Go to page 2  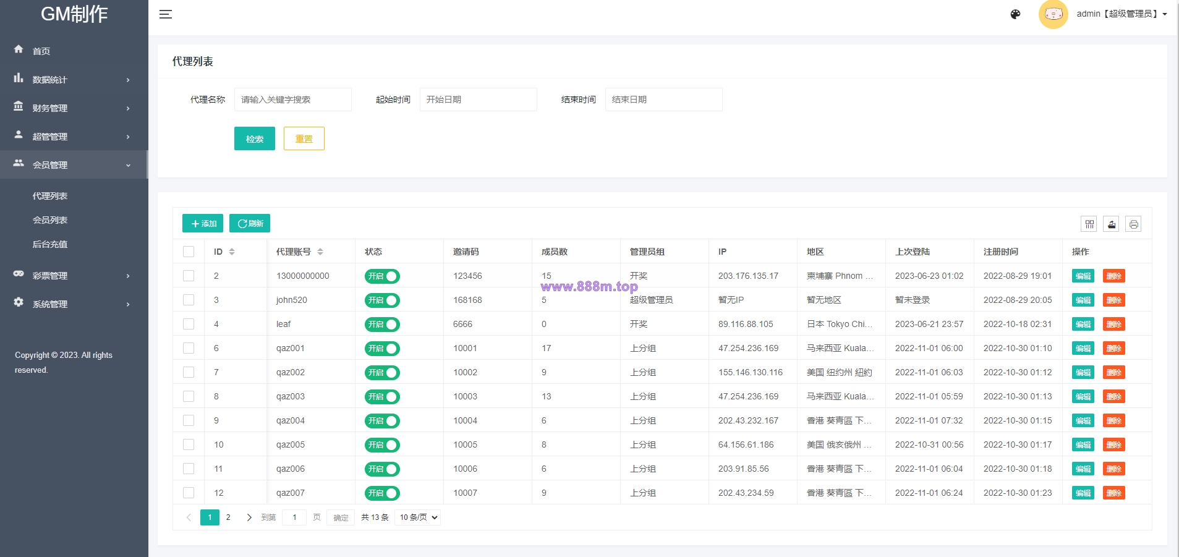tap(228, 517)
